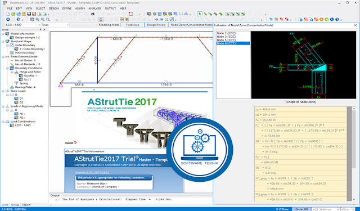Viewport: 360px width, 211px height.
Task: Click the black Save disk icon
Action: (29, 14)
